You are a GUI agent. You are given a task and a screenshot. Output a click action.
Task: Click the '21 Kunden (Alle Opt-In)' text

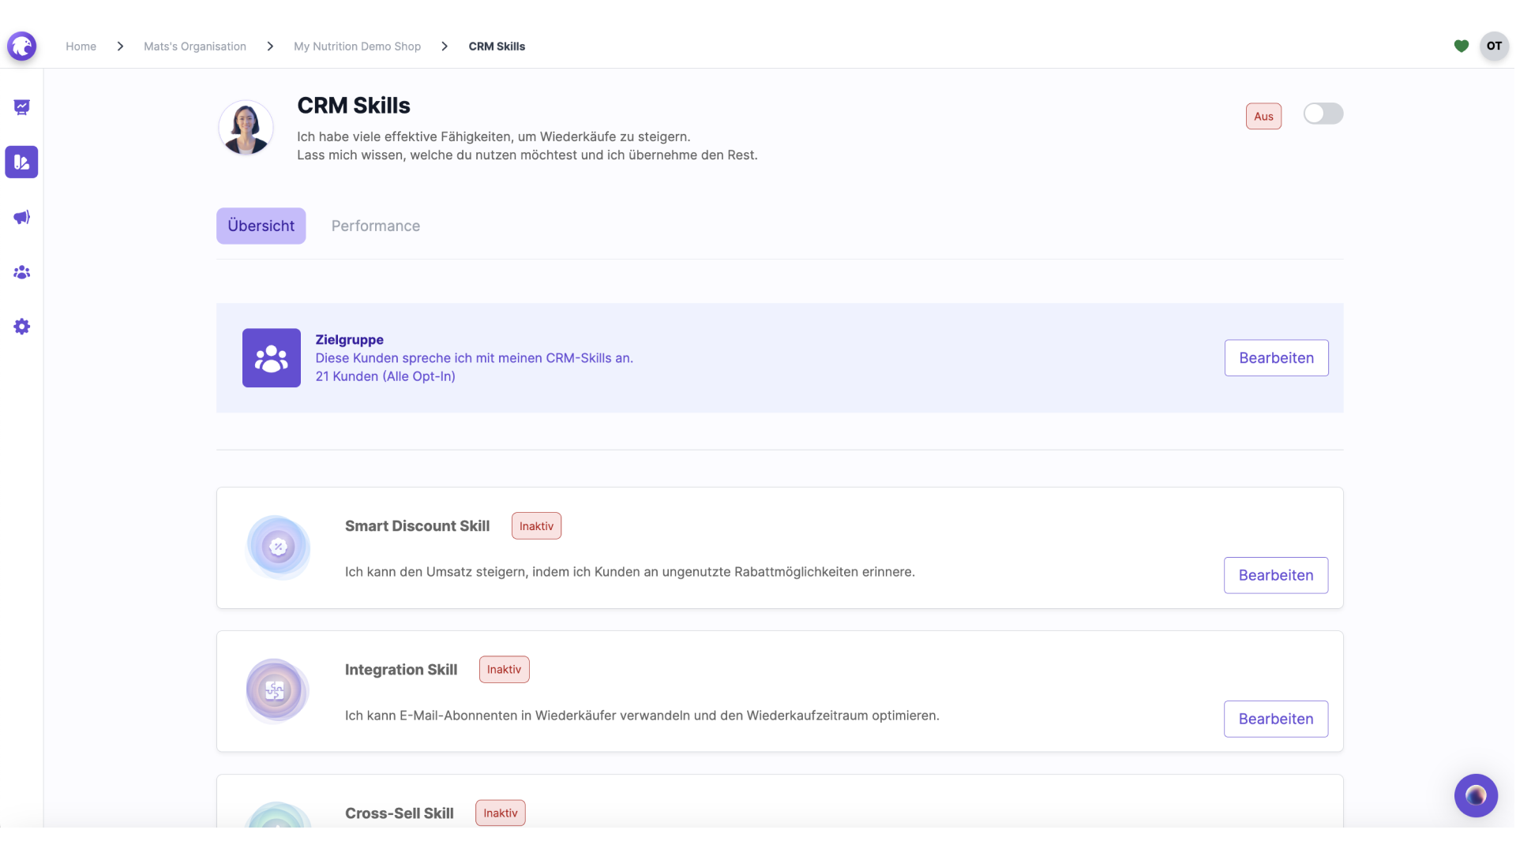coord(385,376)
